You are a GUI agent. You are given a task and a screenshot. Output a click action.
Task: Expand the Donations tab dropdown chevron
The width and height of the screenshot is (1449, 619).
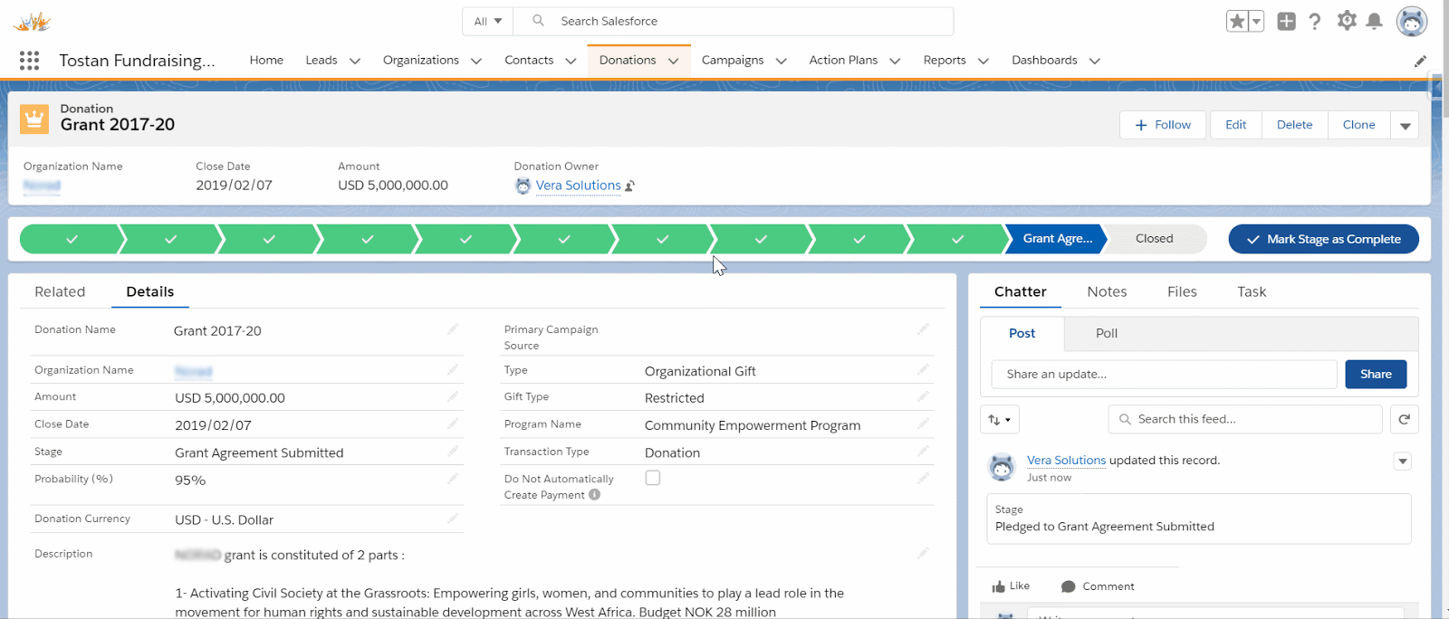[674, 61]
